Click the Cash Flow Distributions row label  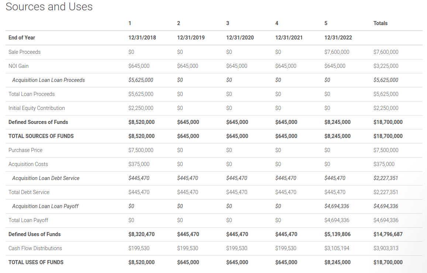[x=35, y=248]
